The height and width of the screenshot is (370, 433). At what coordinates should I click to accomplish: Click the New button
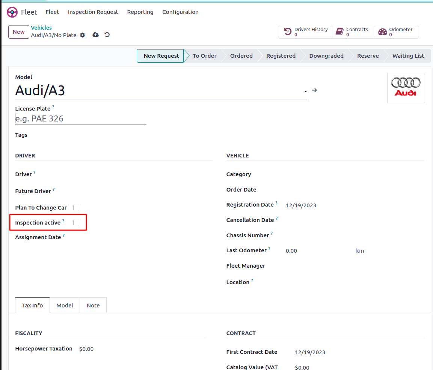pos(18,32)
